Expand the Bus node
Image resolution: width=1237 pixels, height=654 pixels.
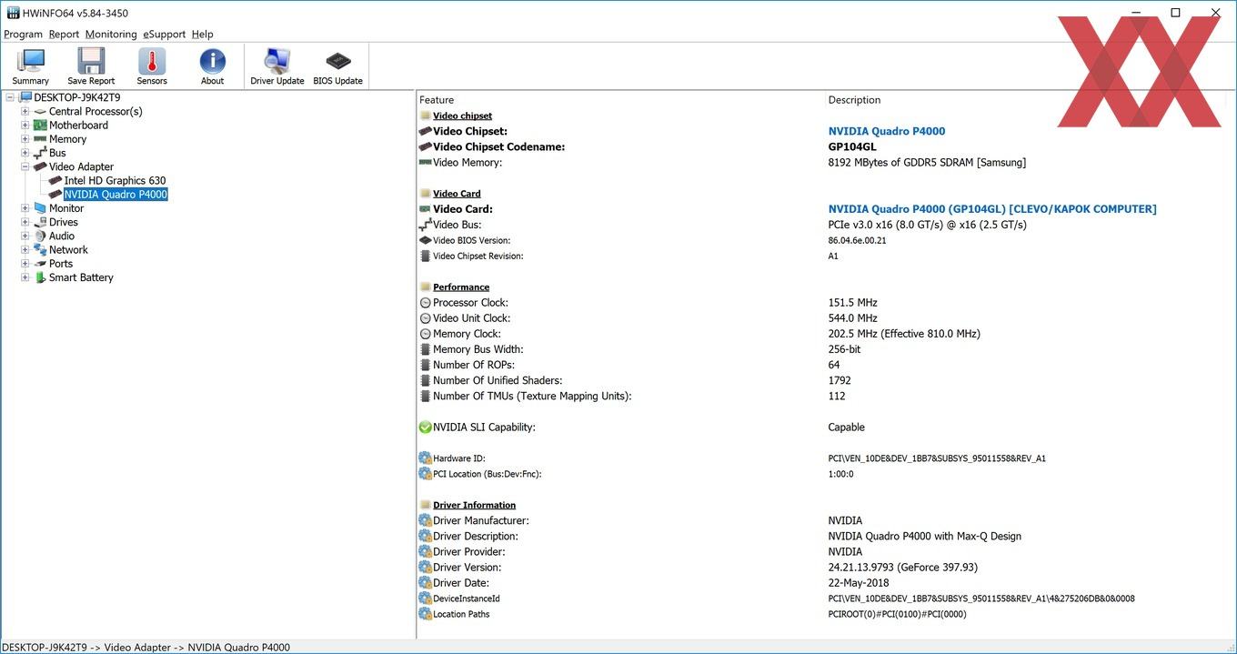click(25, 153)
